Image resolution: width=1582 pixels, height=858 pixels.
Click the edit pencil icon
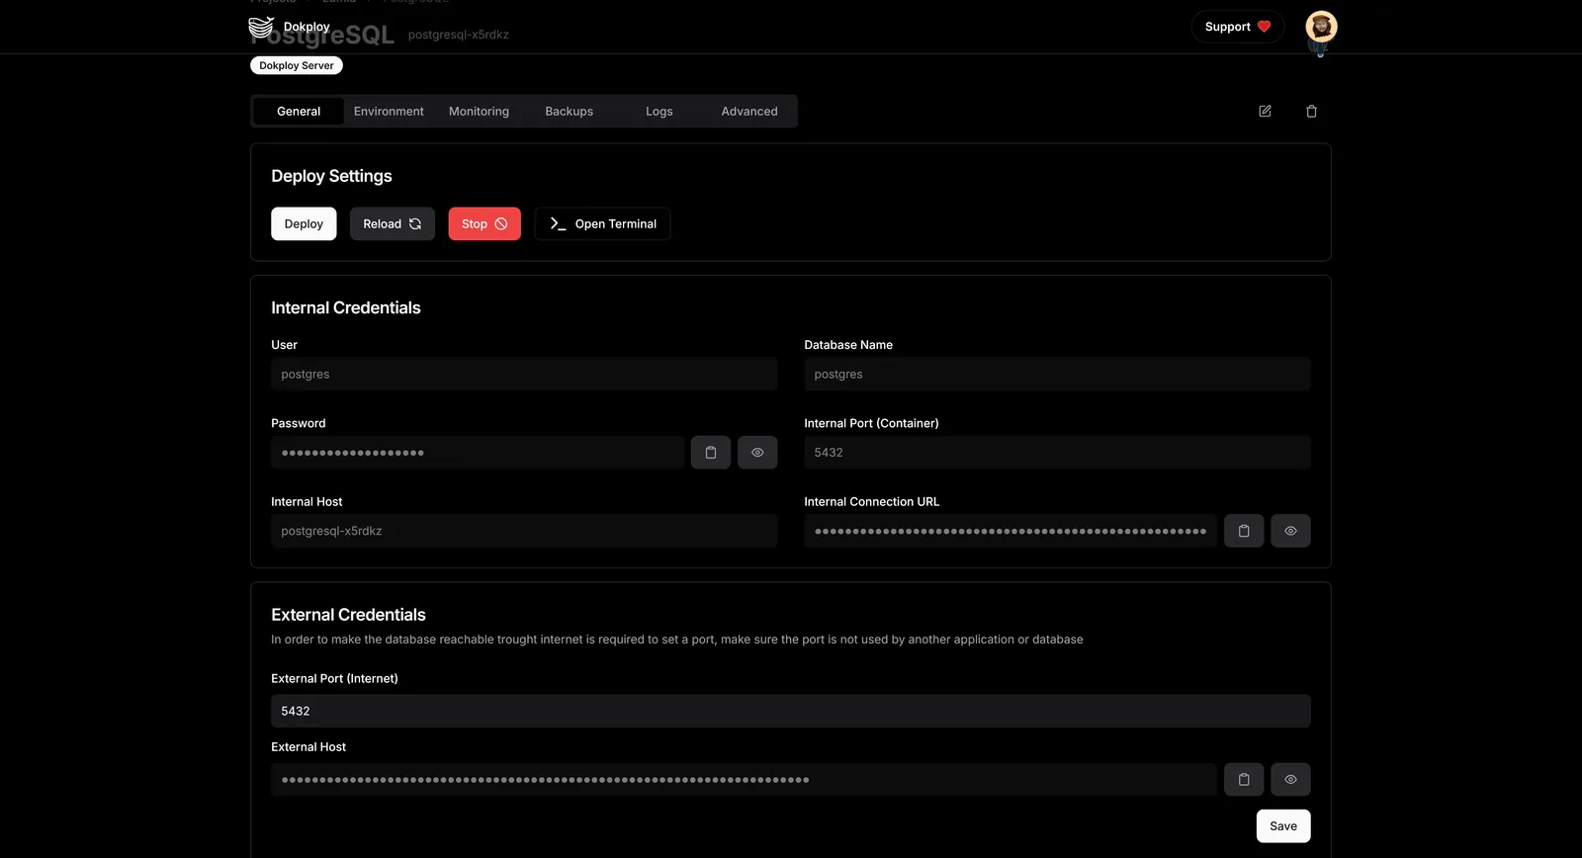point(1265,112)
